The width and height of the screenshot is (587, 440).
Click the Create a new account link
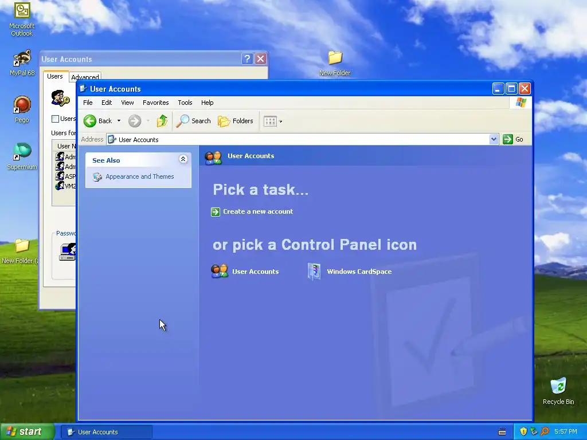click(x=258, y=211)
